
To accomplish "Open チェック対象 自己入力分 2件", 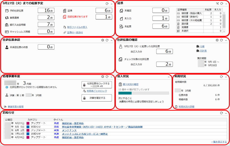I will click(165, 64).
